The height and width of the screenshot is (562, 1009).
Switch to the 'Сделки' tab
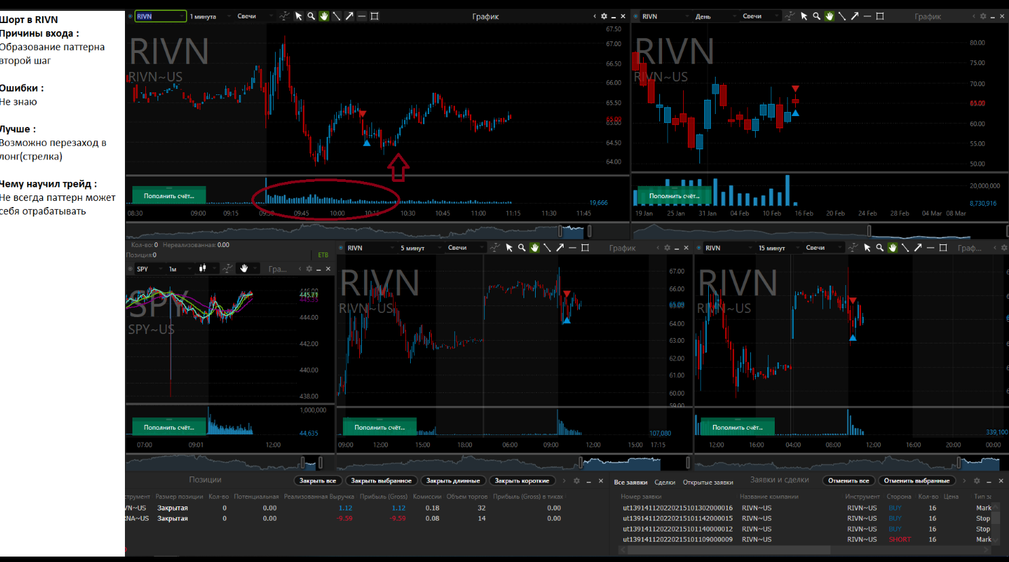(664, 483)
